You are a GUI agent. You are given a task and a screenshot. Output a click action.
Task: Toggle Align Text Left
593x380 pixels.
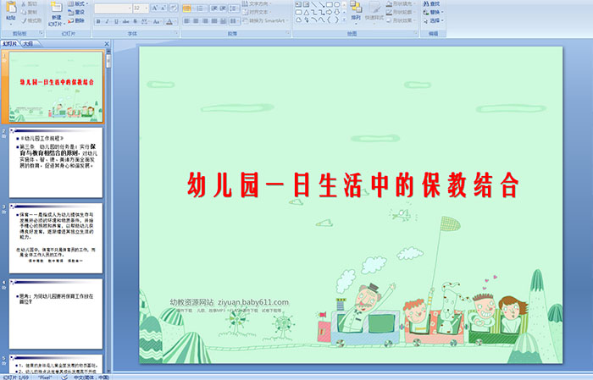pos(187,21)
